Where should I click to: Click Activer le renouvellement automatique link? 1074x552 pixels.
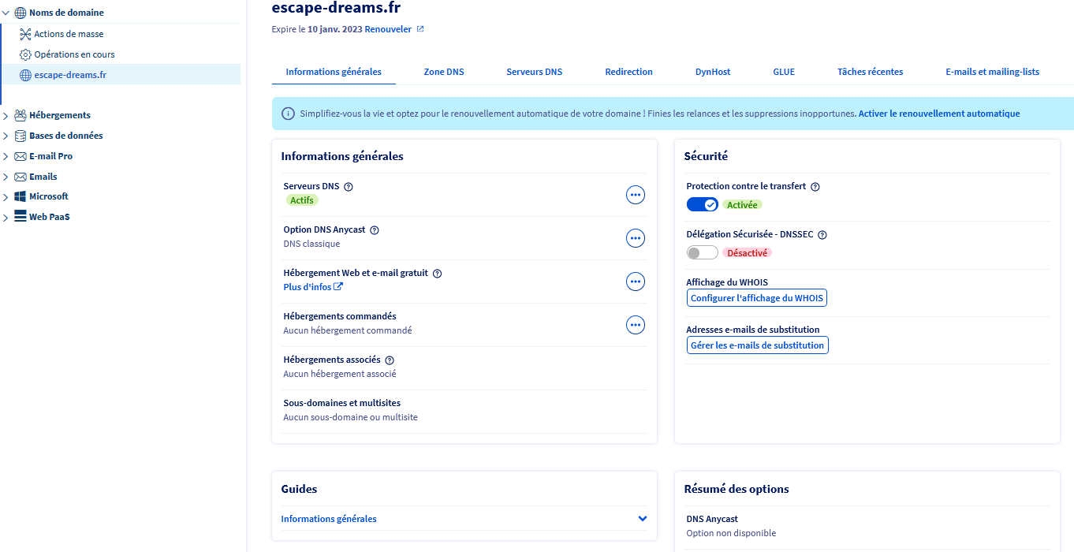tap(939, 114)
